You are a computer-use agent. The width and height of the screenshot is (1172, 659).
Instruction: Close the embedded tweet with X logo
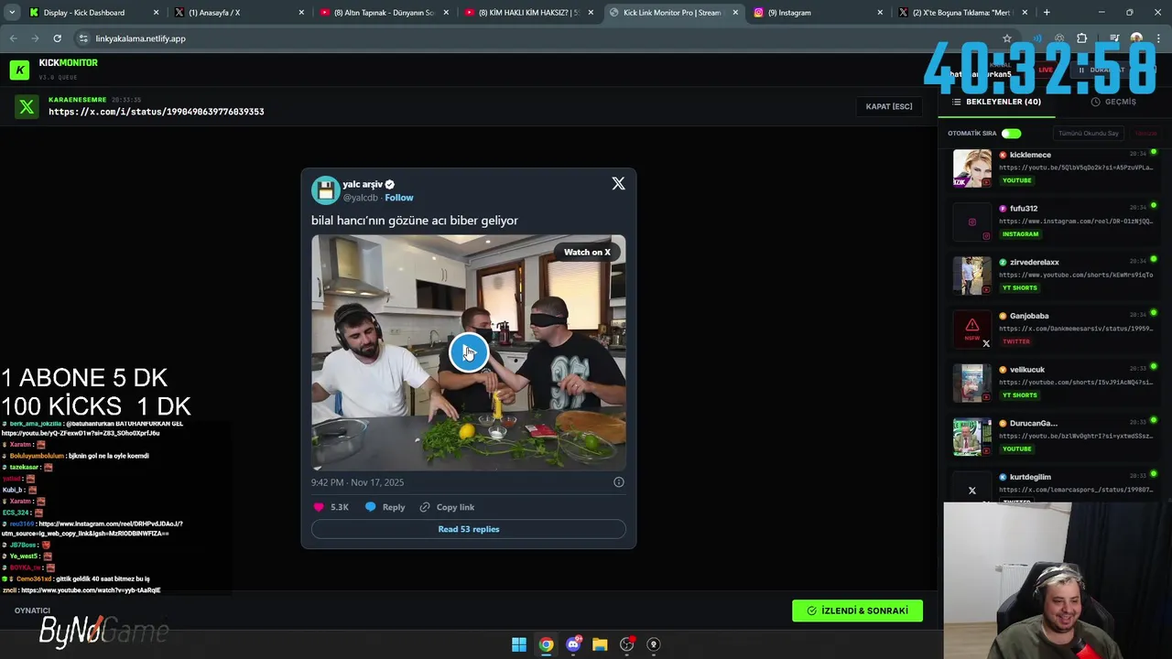[x=618, y=184]
